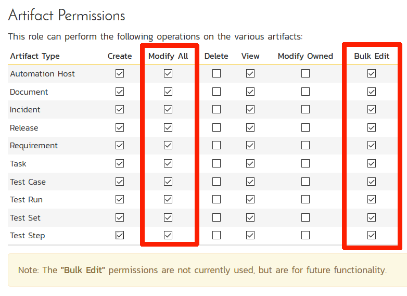Uncheck Create for Automation Host
The width and height of the screenshot is (407, 296).
coord(120,74)
